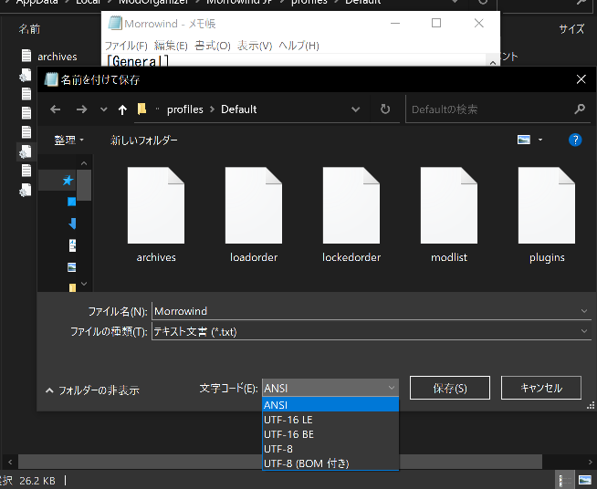Viewport: 597px width, 489px height.
Task: Click the back navigation arrow
Action: pyautogui.click(x=56, y=109)
